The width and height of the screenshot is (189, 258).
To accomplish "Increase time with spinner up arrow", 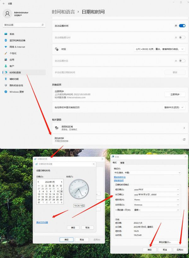I will click(x=84, y=205).
